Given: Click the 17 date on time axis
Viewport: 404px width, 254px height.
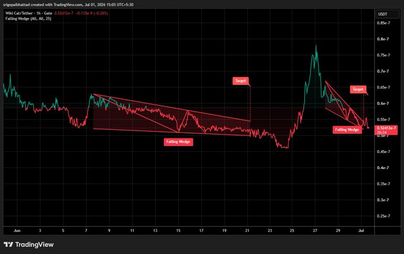Looking at the screenshot, I should point(201,231).
